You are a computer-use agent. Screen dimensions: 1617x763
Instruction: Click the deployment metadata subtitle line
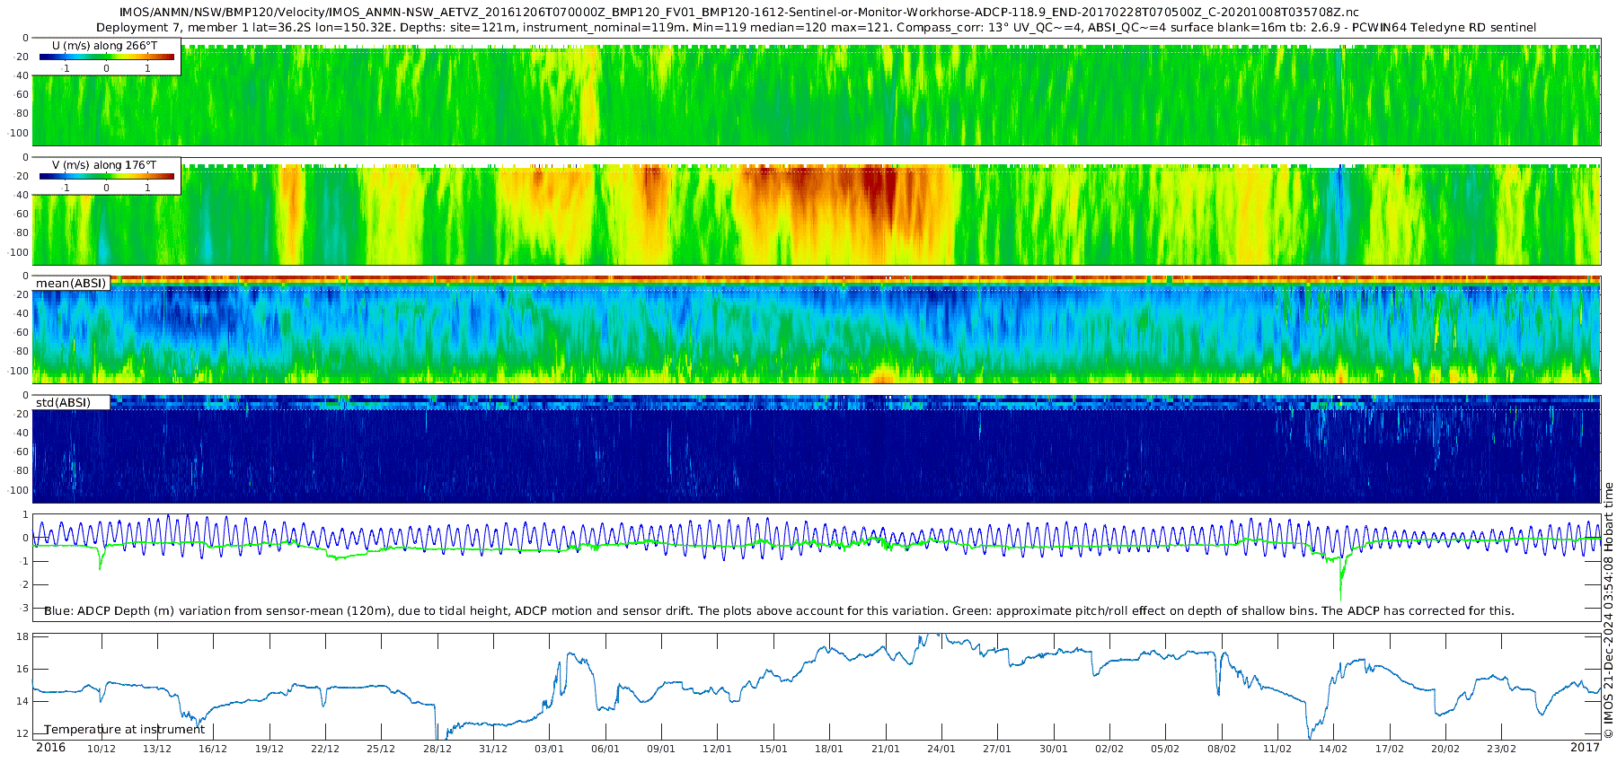[816, 28]
